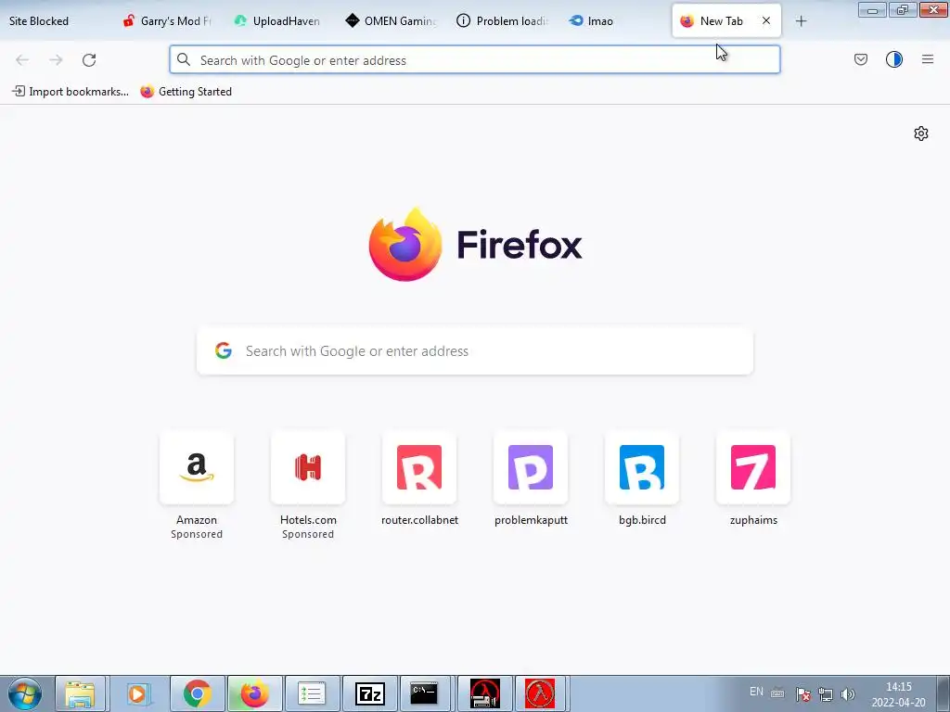Screen dimensions: 950x712
Task: Open Windows Explorer from the taskbar
Action: tap(81, 693)
